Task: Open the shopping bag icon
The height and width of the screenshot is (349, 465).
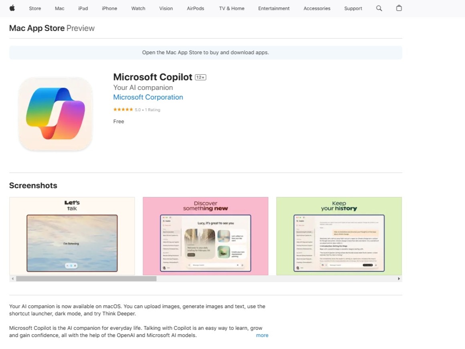Action: pos(399,8)
